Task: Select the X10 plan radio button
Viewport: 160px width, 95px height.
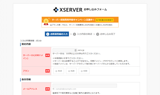Action: (56, 71)
